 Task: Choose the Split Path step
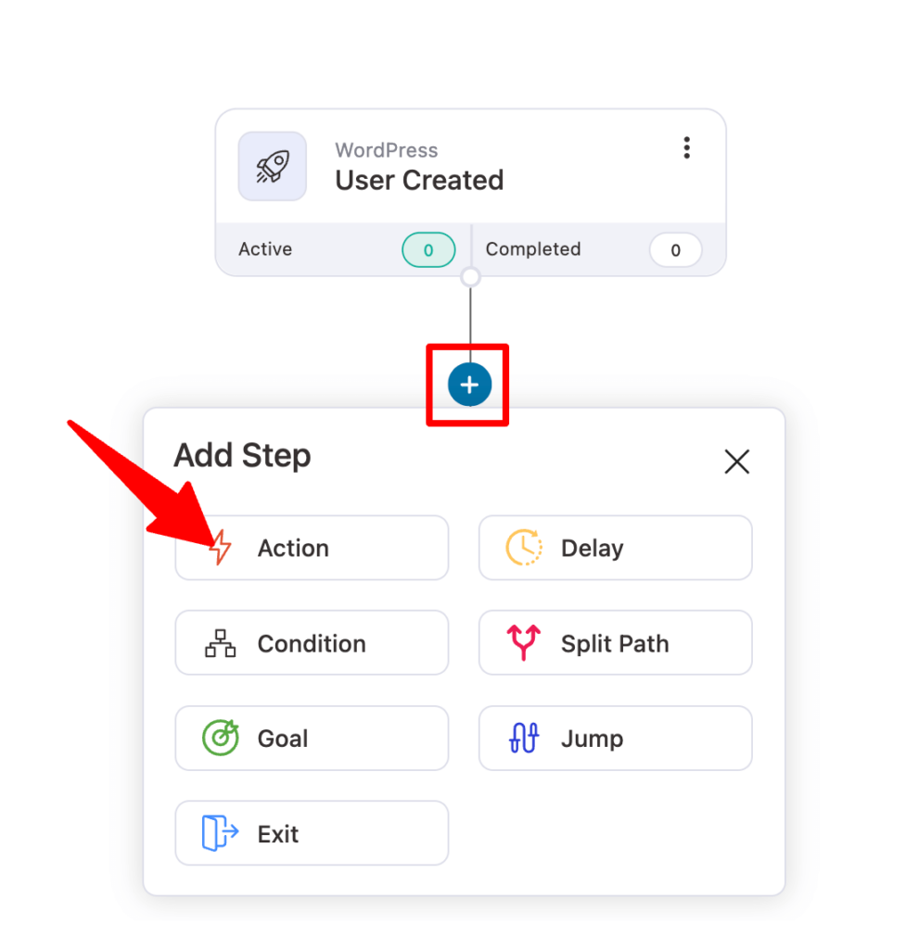click(616, 643)
